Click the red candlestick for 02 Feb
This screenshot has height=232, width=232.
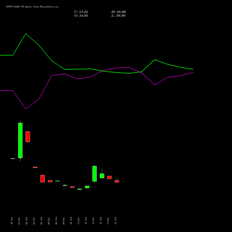(x=28, y=136)
